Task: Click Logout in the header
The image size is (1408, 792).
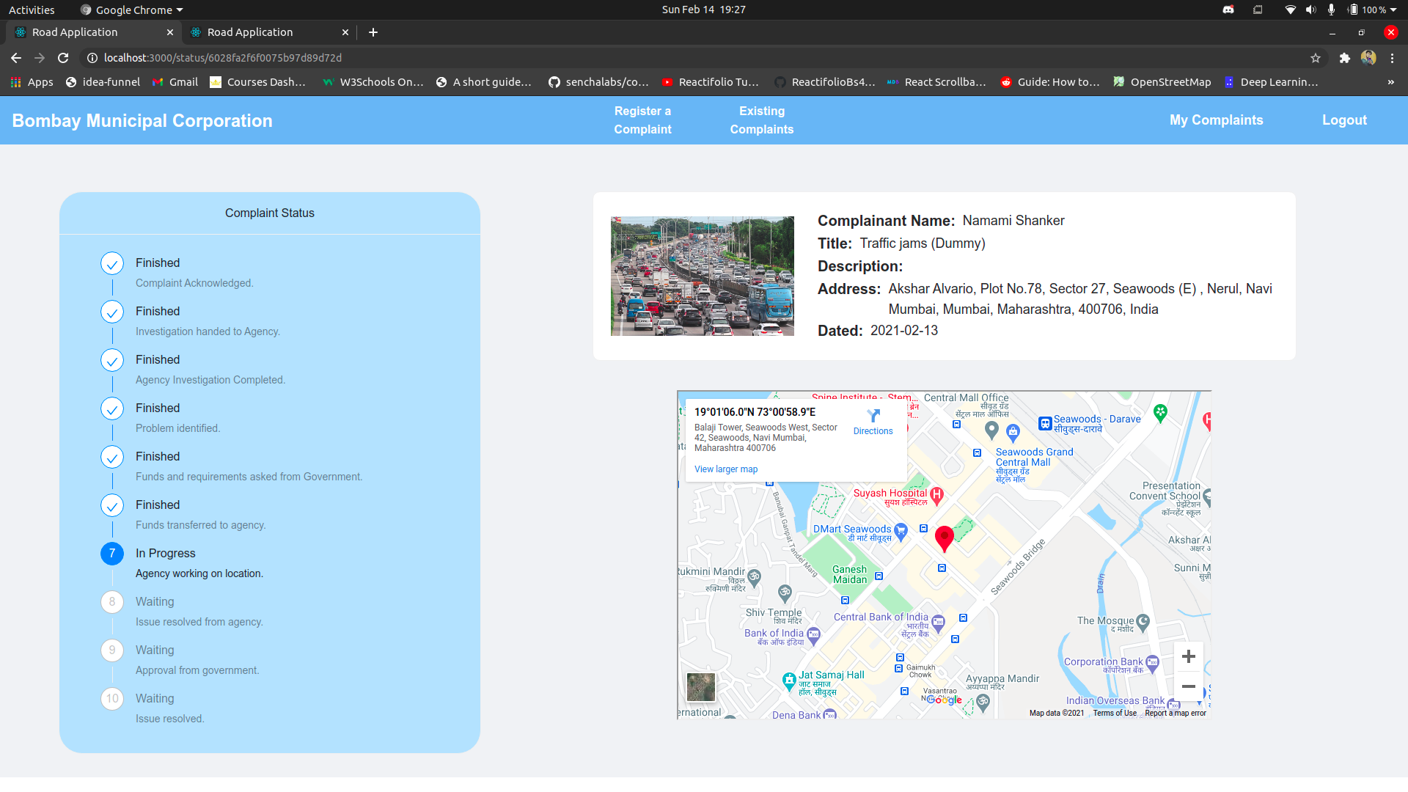Action: tap(1343, 120)
